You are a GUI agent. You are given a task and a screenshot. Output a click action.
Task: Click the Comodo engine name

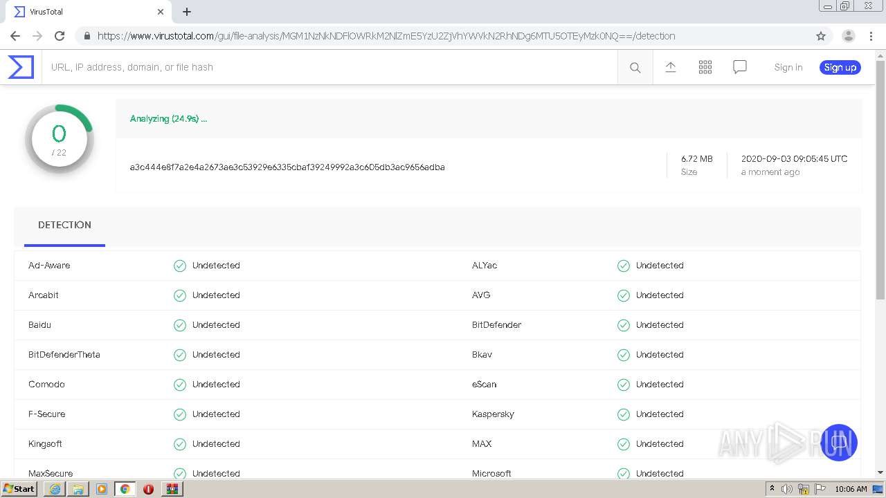46,385
